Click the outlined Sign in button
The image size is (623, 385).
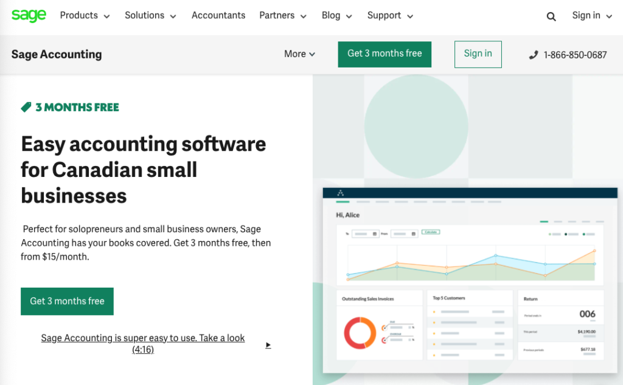(x=478, y=54)
